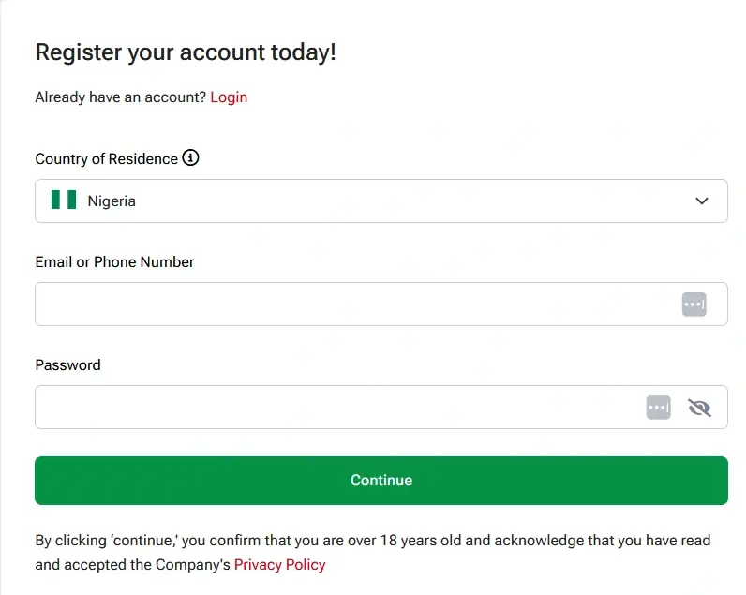Select the Nigeria country name text
The image size is (746, 595).
(112, 201)
